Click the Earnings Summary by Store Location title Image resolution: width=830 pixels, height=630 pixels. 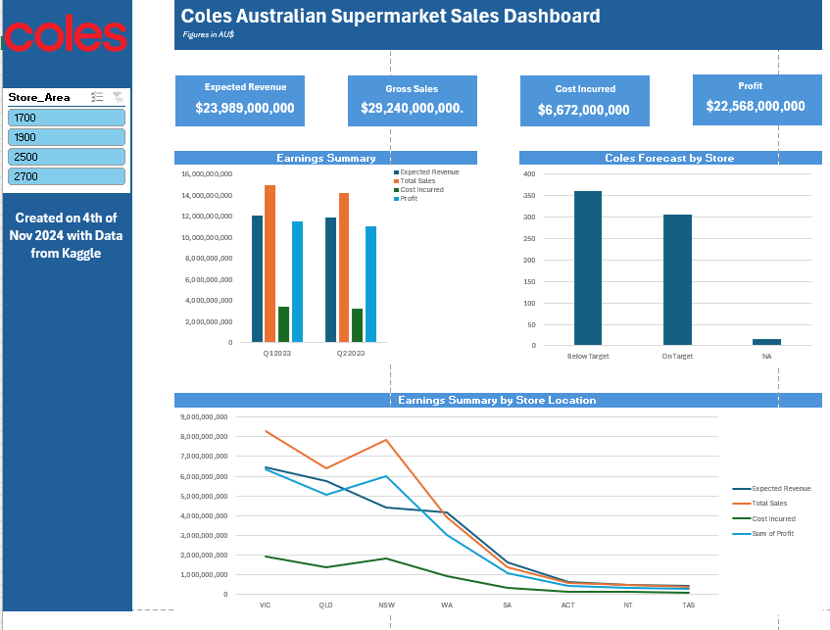[497, 400]
